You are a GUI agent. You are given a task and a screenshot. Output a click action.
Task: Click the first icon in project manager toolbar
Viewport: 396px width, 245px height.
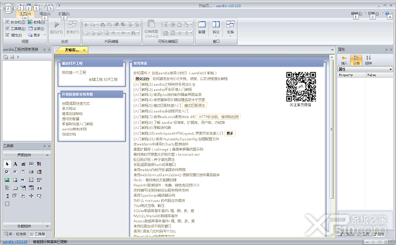6,57
